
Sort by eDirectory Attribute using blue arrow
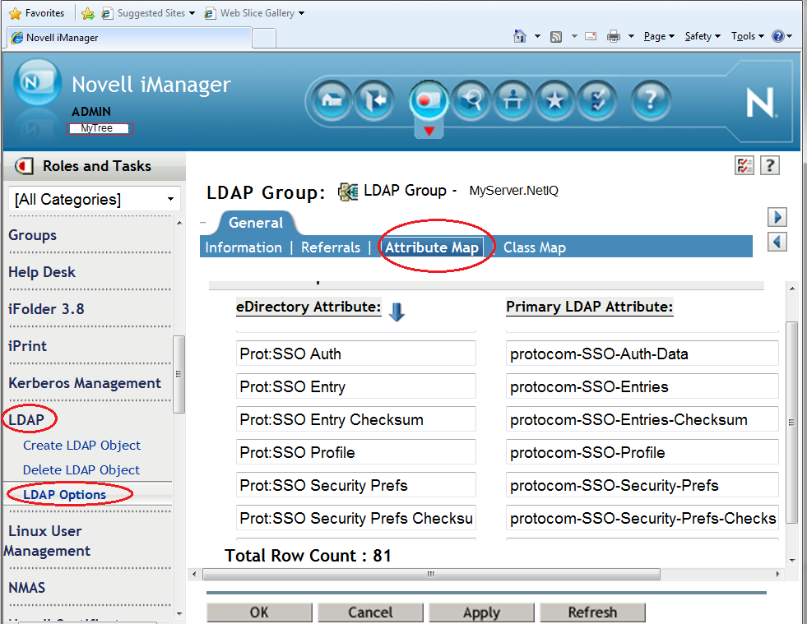coord(397,312)
